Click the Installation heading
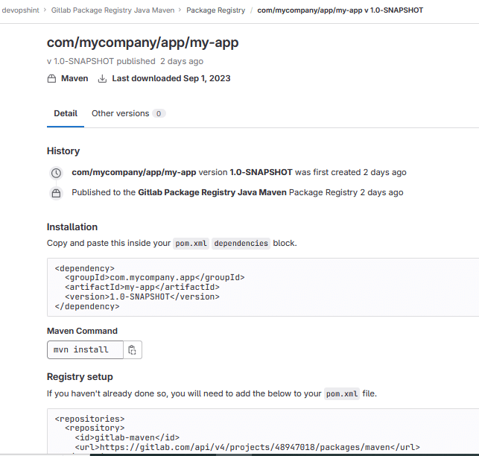Image resolution: width=479 pixels, height=456 pixels. (72, 227)
